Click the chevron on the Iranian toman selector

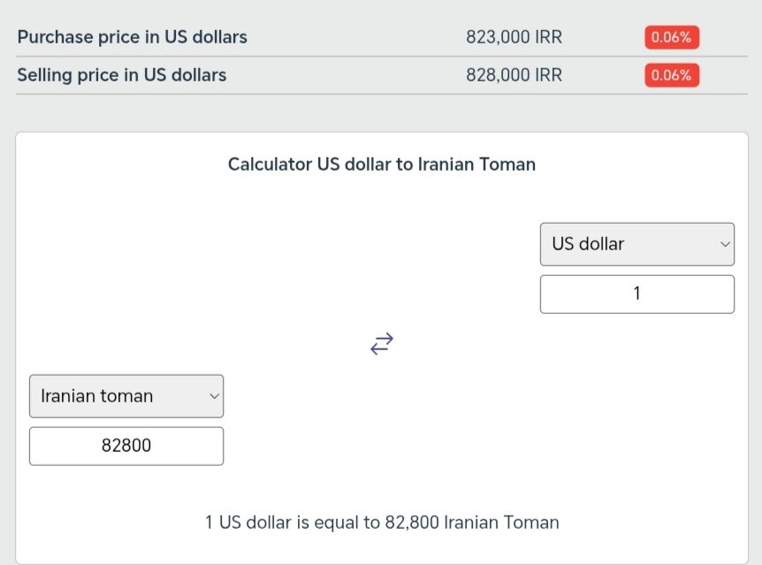click(x=214, y=396)
